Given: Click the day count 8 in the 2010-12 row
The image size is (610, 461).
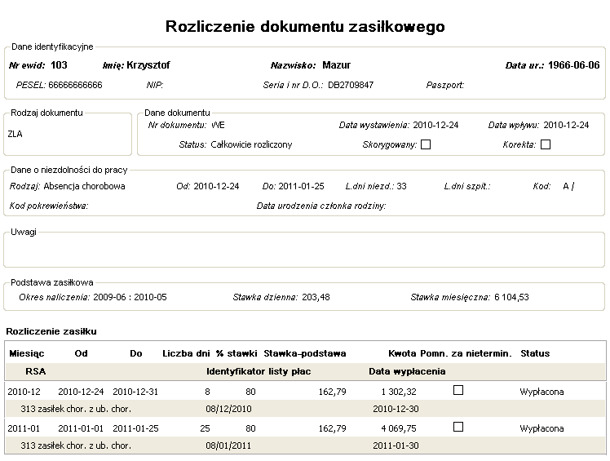Looking at the screenshot, I should point(208,392).
